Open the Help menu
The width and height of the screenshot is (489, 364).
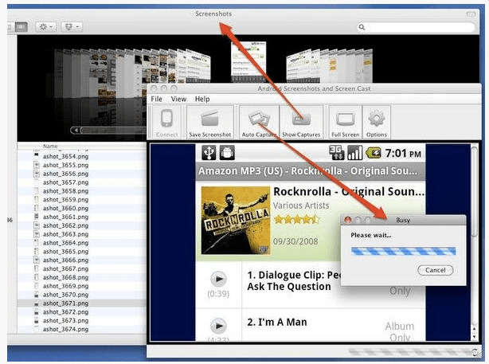pos(202,99)
